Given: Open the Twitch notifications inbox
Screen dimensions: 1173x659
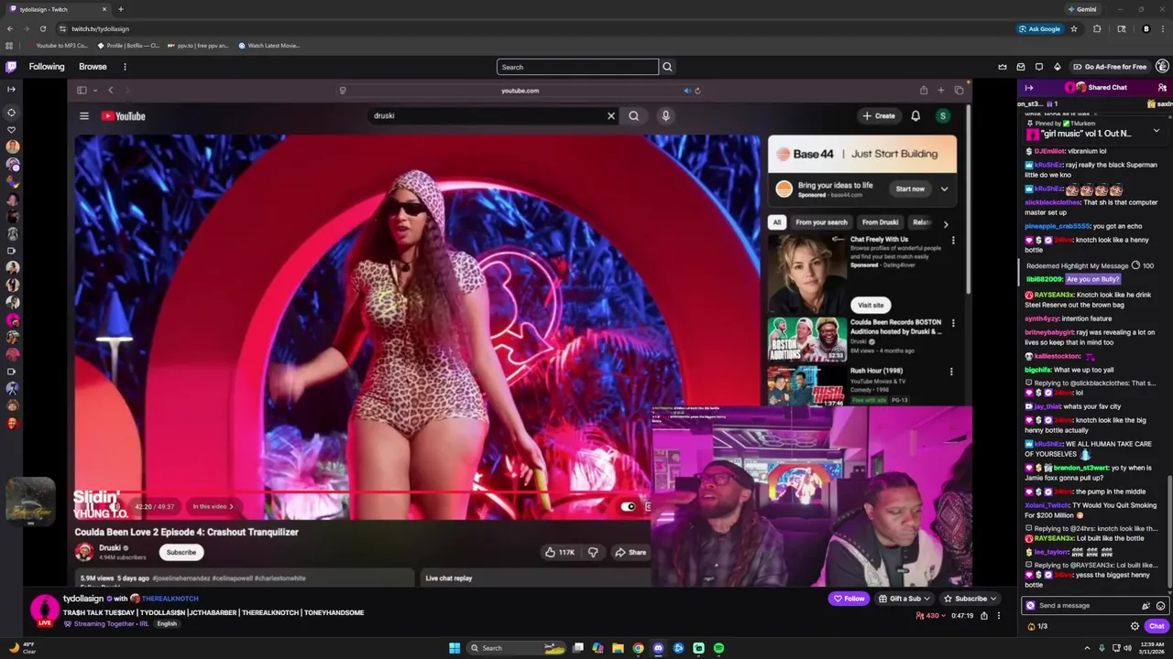Looking at the screenshot, I should (1021, 67).
